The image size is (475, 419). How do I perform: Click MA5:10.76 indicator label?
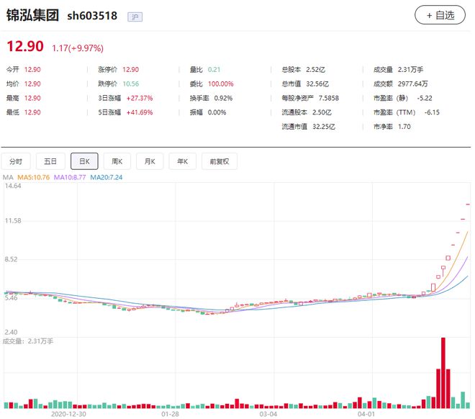pyautogui.click(x=33, y=177)
